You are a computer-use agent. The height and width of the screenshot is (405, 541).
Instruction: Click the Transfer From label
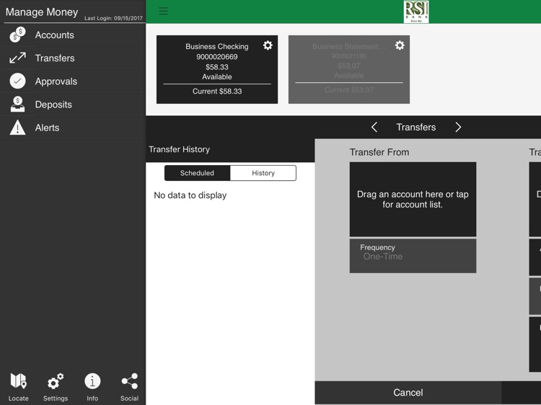click(x=379, y=152)
